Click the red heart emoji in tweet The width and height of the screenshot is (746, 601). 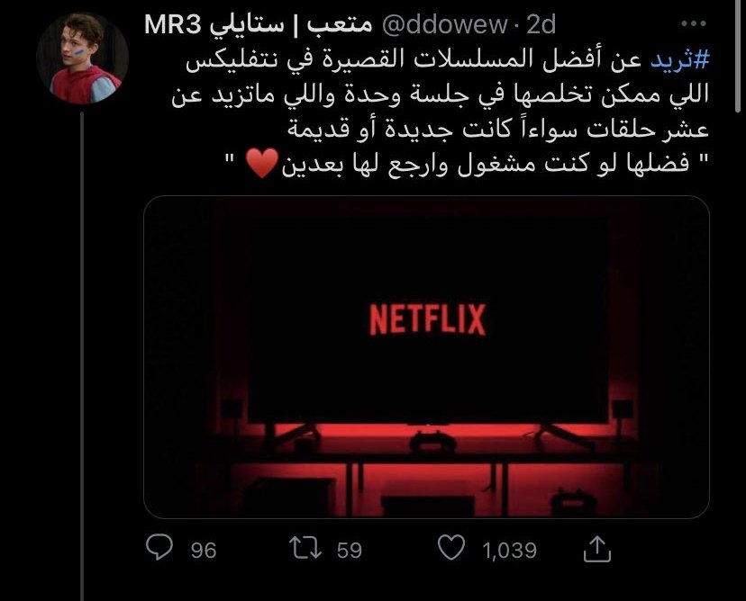point(261,163)
